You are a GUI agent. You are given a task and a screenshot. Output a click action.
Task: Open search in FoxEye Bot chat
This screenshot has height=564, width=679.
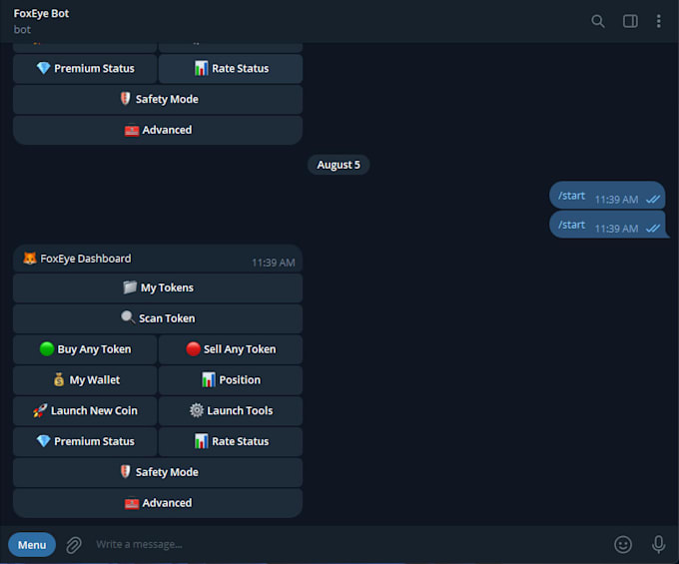point(597,21)
